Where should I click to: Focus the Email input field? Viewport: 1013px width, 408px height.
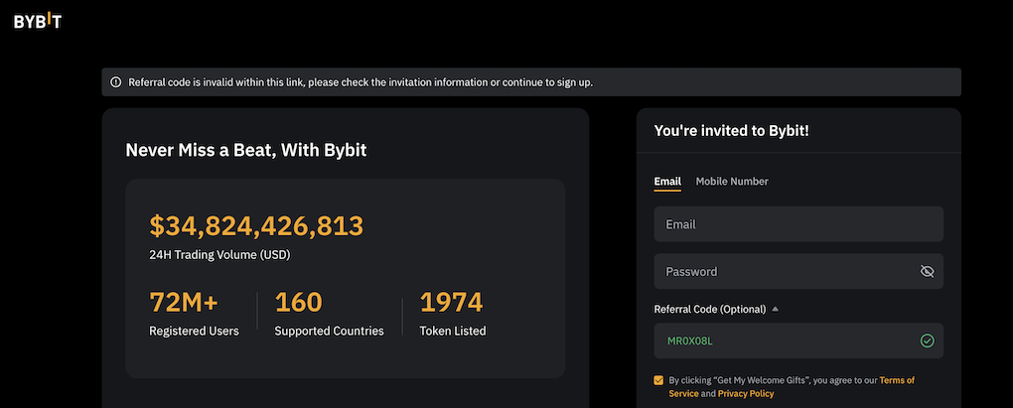798,224
